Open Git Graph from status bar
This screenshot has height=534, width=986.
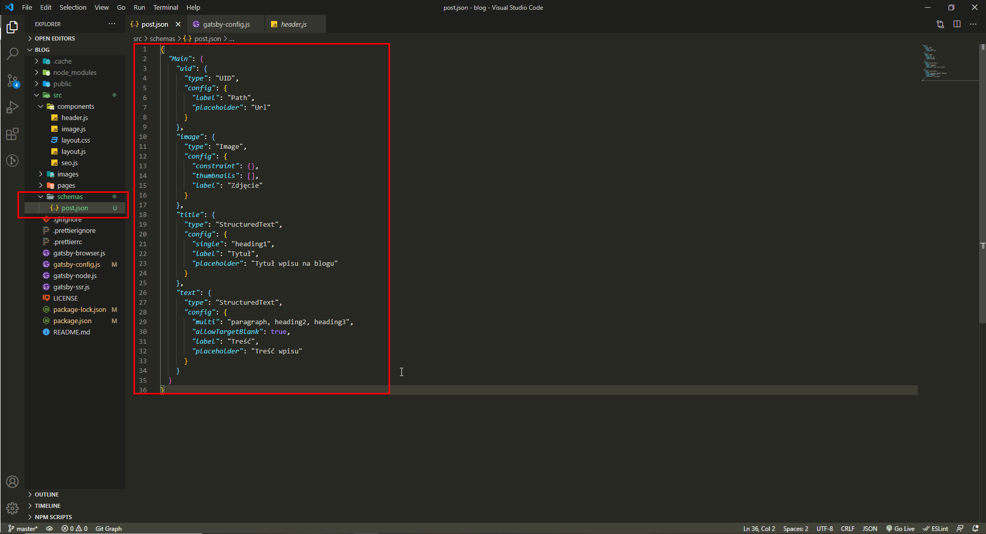108,528
